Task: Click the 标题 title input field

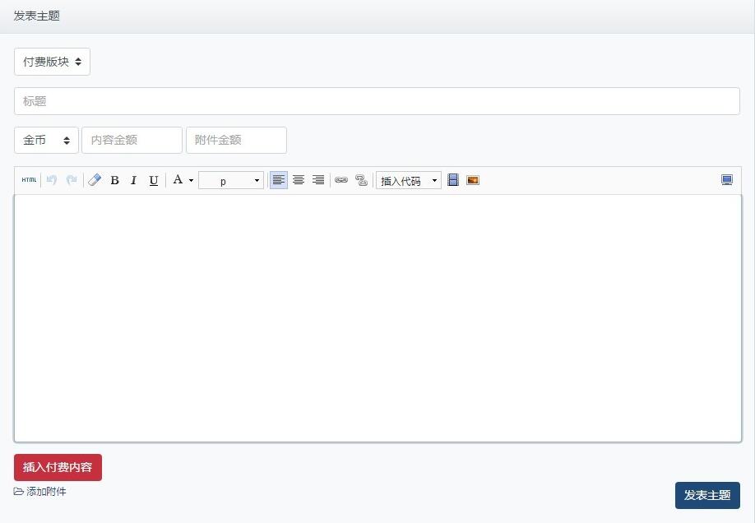Action: click(x=377, y=101)
